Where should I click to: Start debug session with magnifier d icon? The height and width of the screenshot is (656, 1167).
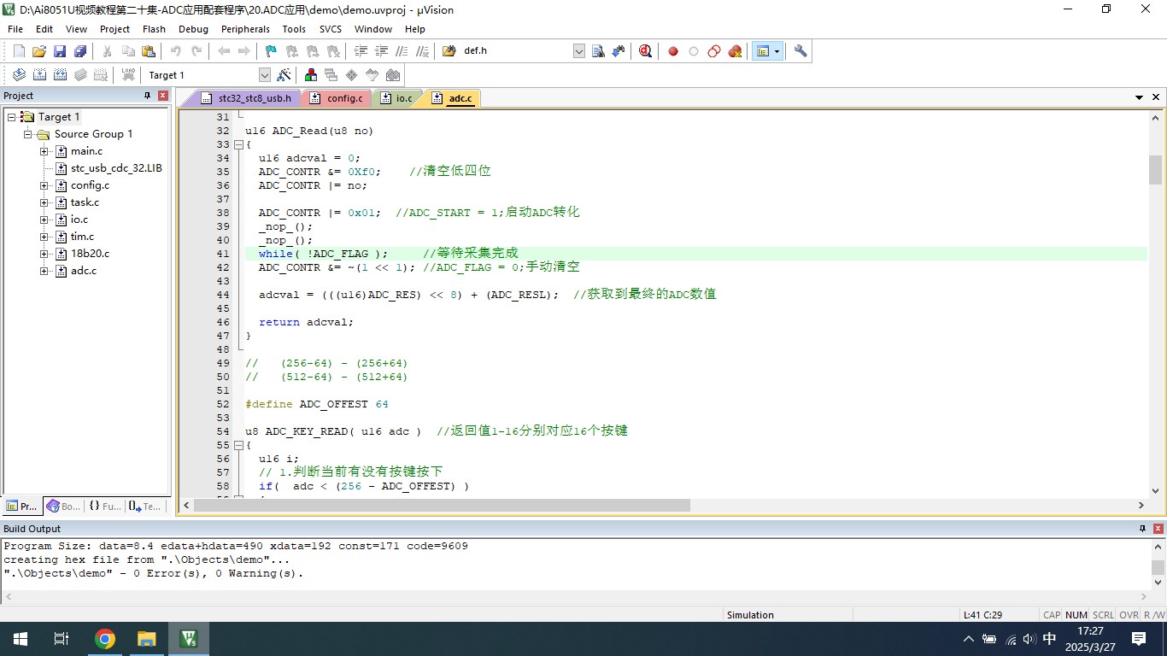645,51
